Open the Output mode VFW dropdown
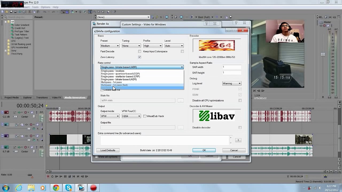The width and height of the screenshot is (342, 192). (110, 116)
